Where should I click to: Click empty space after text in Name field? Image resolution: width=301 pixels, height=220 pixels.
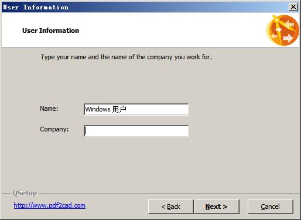coord(157,109)
